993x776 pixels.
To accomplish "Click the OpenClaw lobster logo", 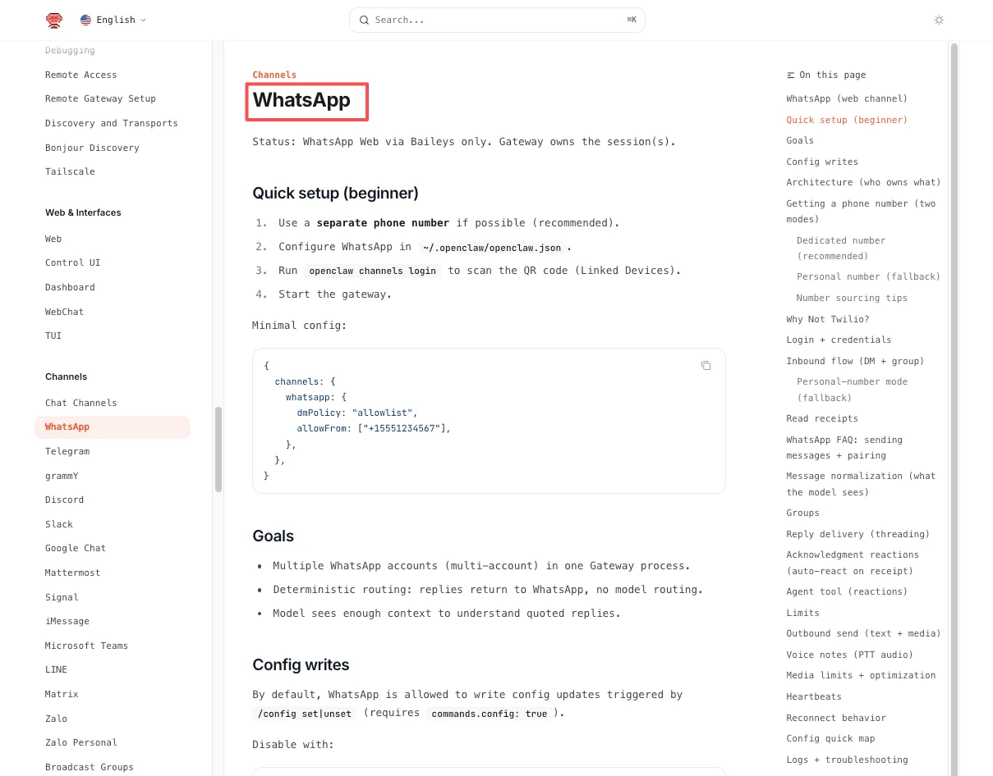I will pos(54,21).
